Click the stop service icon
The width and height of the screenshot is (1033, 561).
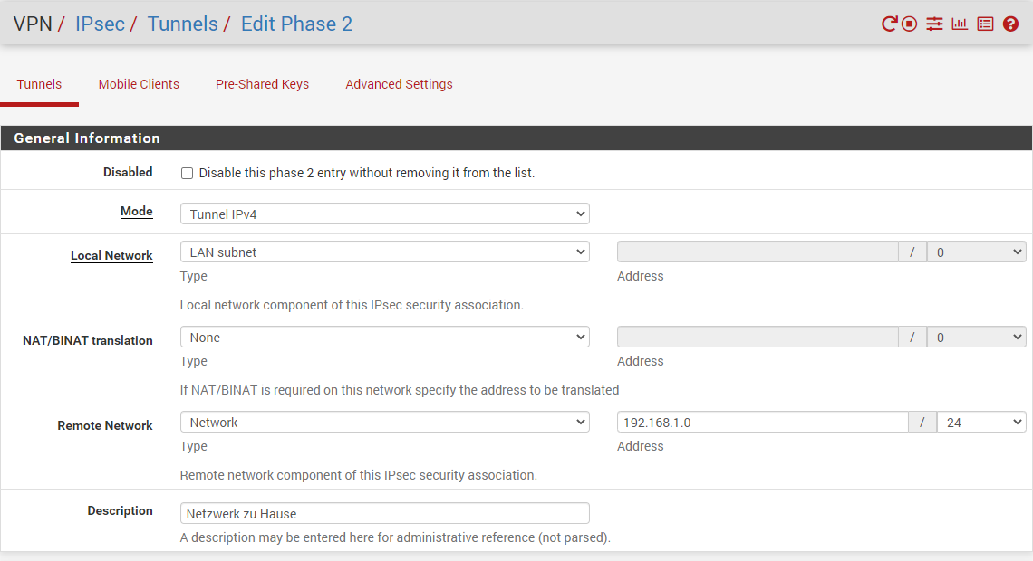tap(910, 24)
